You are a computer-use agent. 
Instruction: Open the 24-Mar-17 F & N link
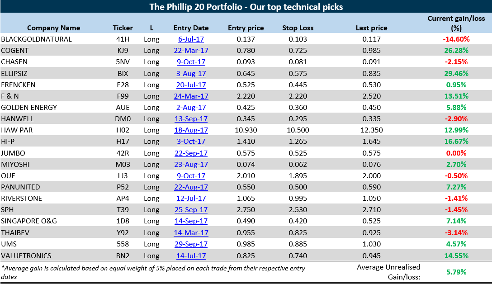(x=191, y=96)
